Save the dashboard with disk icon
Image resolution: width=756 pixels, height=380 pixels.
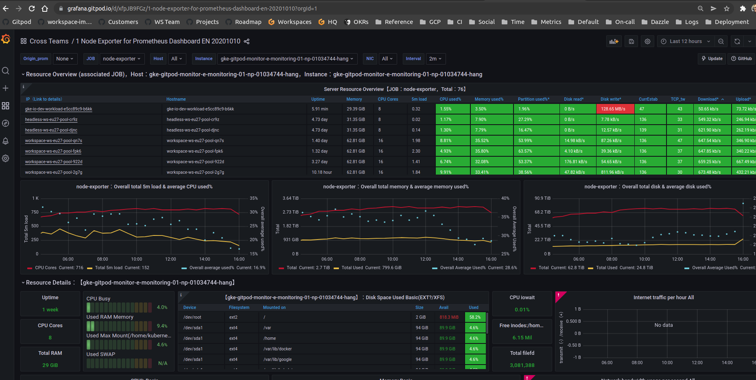click(631, 41)
